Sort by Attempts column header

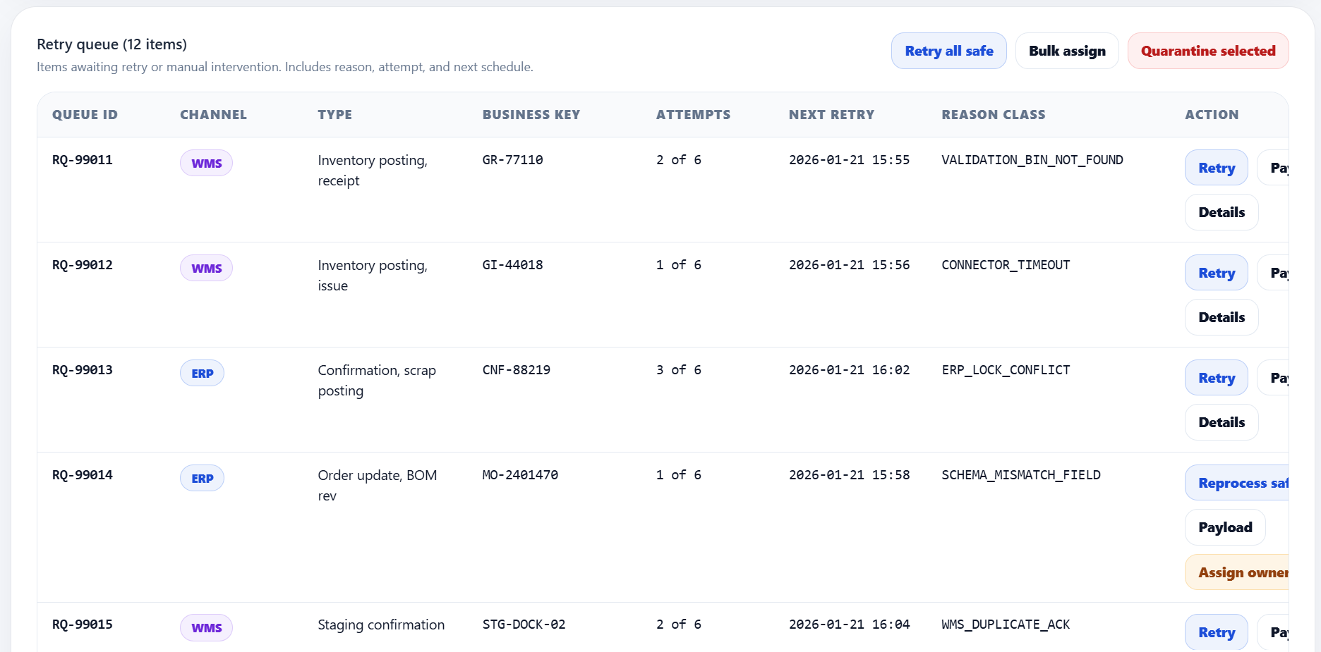coord(693,115)
